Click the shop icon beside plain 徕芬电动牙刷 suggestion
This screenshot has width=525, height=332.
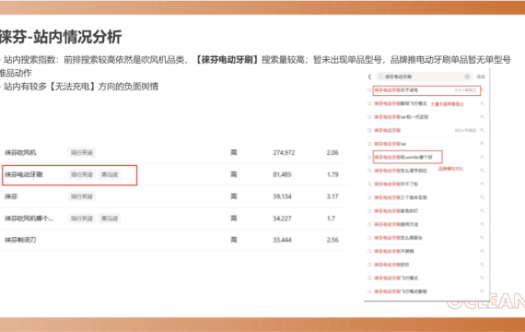(369, 130)
